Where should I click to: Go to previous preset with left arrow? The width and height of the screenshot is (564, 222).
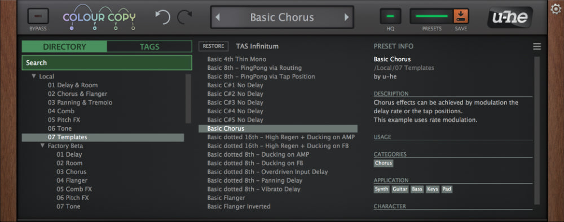pos(217,17)
